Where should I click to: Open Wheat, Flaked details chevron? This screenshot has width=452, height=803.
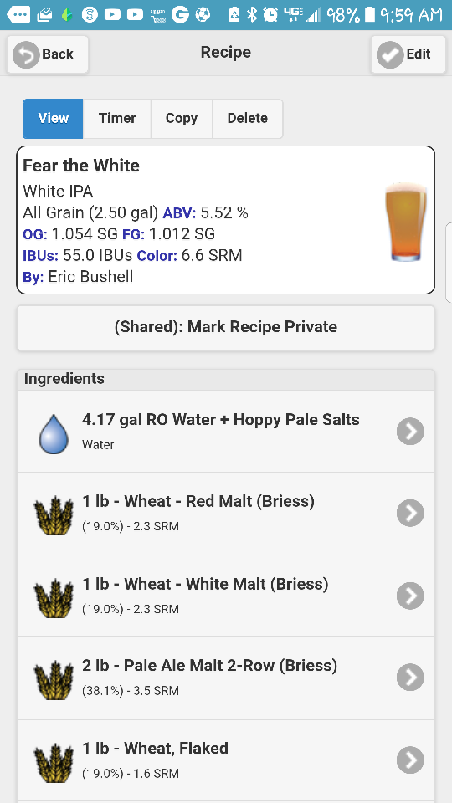pyautogui.click(x=410, y=760)
